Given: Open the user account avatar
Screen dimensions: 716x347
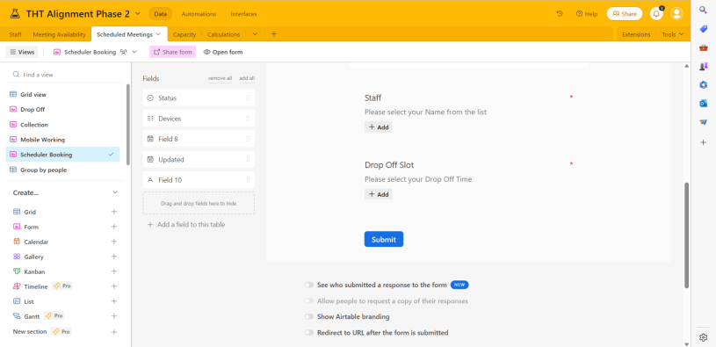Looking at the screenshot, I should (676, 14).
